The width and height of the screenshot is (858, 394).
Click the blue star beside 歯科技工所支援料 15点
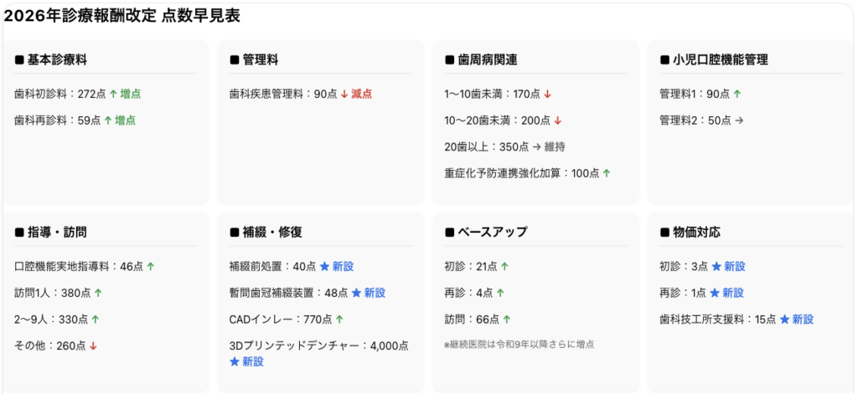click(784, 320)
